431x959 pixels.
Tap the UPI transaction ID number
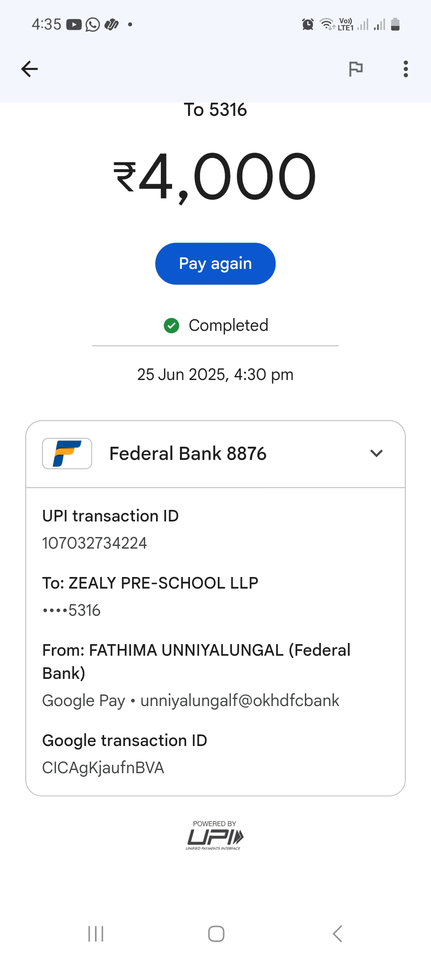coord(95,543)
